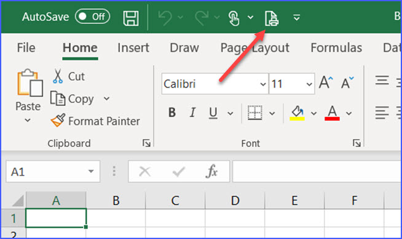Apply the yellow Fill Color bucket

(x=297, y=113)
